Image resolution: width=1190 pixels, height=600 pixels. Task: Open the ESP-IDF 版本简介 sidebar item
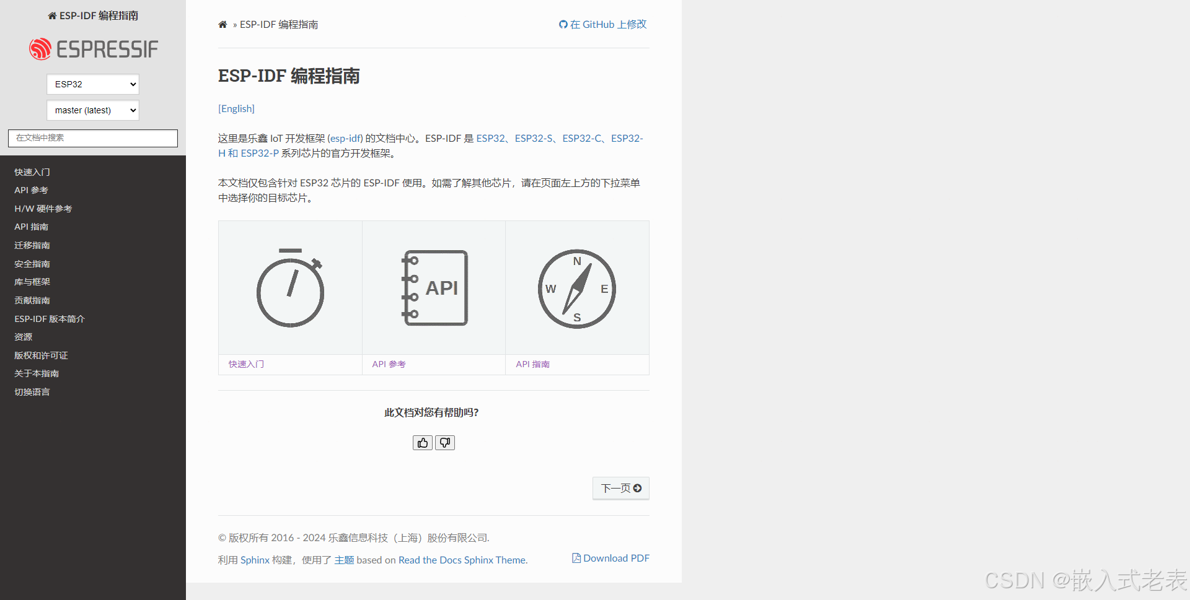point(50,319)
